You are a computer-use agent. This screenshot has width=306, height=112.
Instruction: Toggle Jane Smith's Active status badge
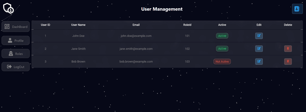(x=222, y=49)
